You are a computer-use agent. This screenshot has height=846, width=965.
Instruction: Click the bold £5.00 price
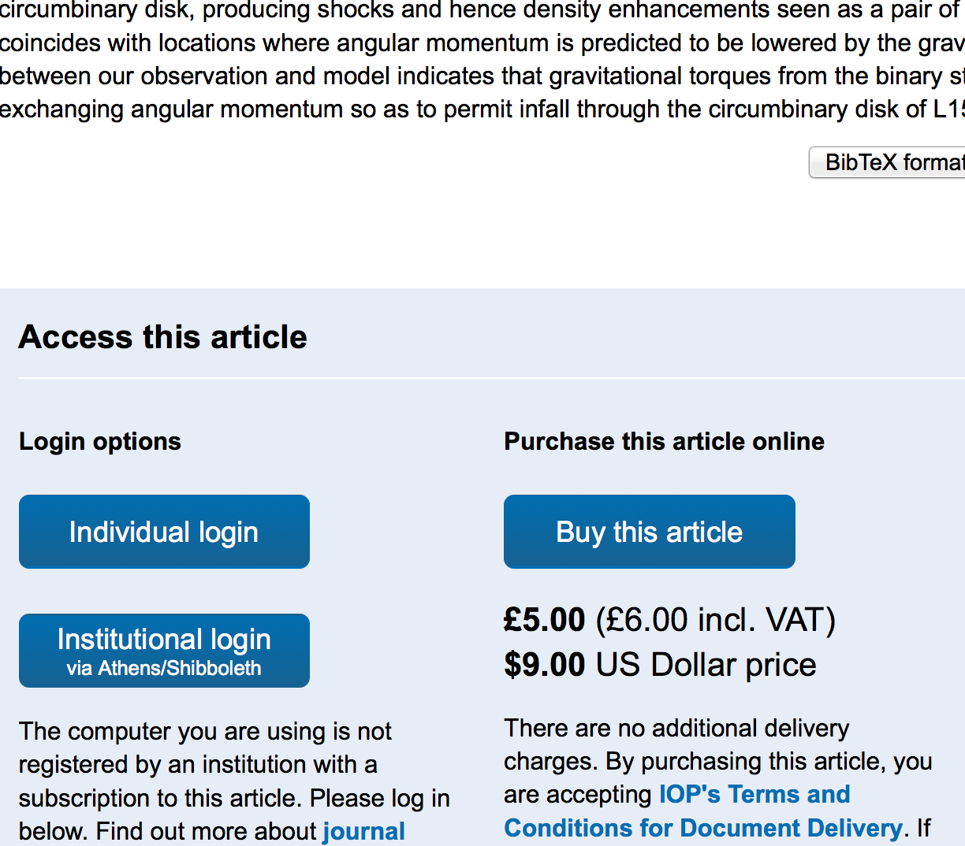pos(545,620)
